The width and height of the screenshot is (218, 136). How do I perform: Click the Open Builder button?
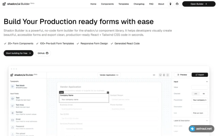click(199, 4)
